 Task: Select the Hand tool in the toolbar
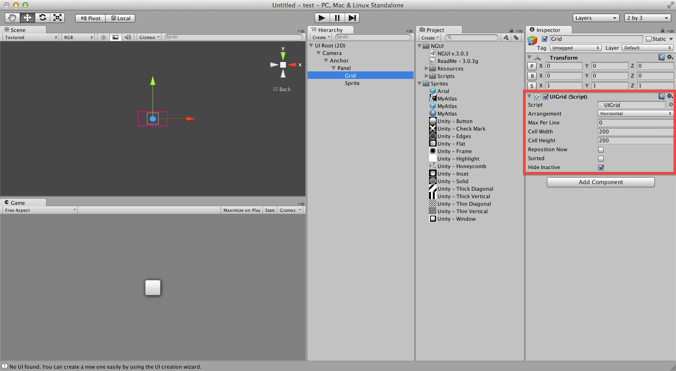click(12, 17)
